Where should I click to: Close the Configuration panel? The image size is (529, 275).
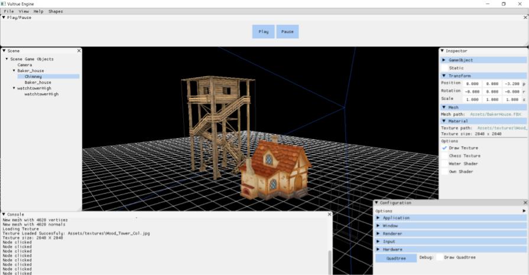(525, 202)
